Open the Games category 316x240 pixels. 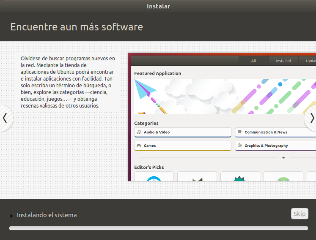[x=183, y=146]
